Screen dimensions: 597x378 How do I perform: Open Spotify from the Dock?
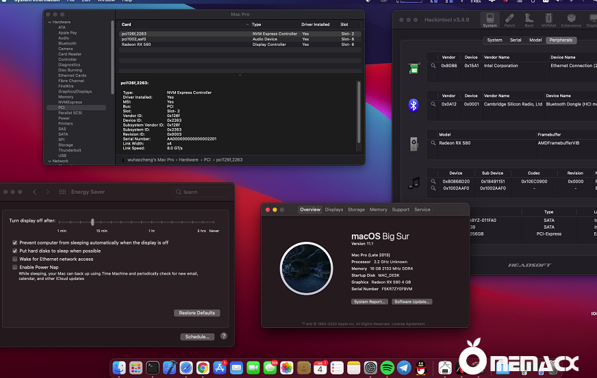coord(387,368)
